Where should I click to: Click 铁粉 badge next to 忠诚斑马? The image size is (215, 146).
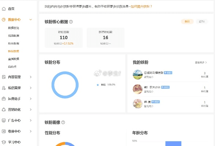coord(168,73)
